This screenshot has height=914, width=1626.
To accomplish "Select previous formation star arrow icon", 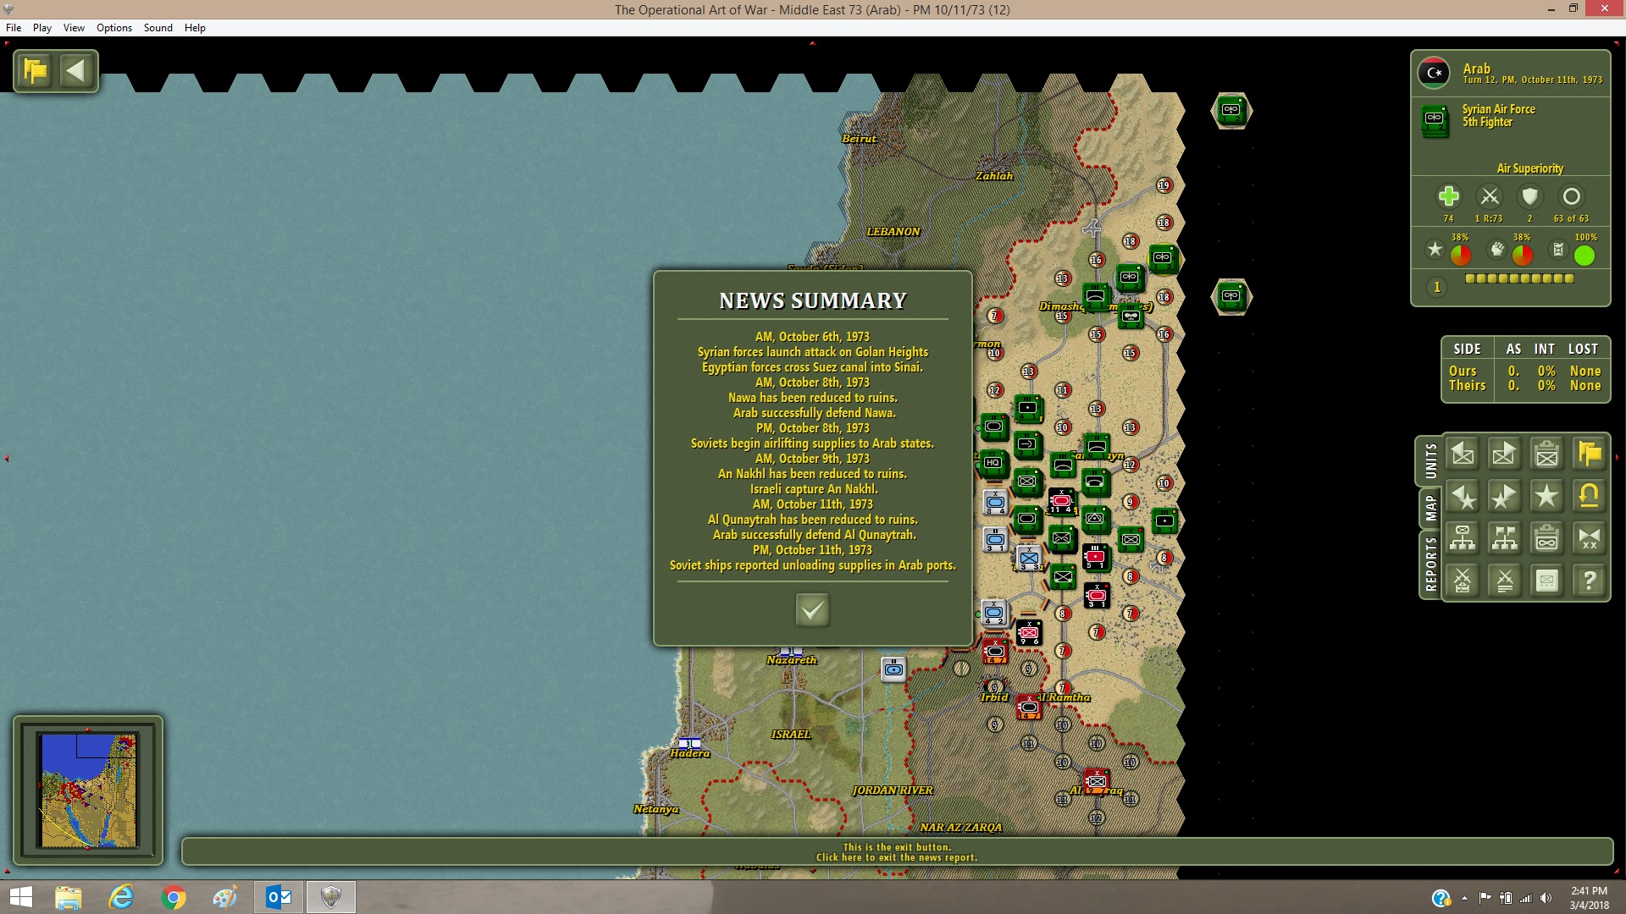I will (1463, 497).
